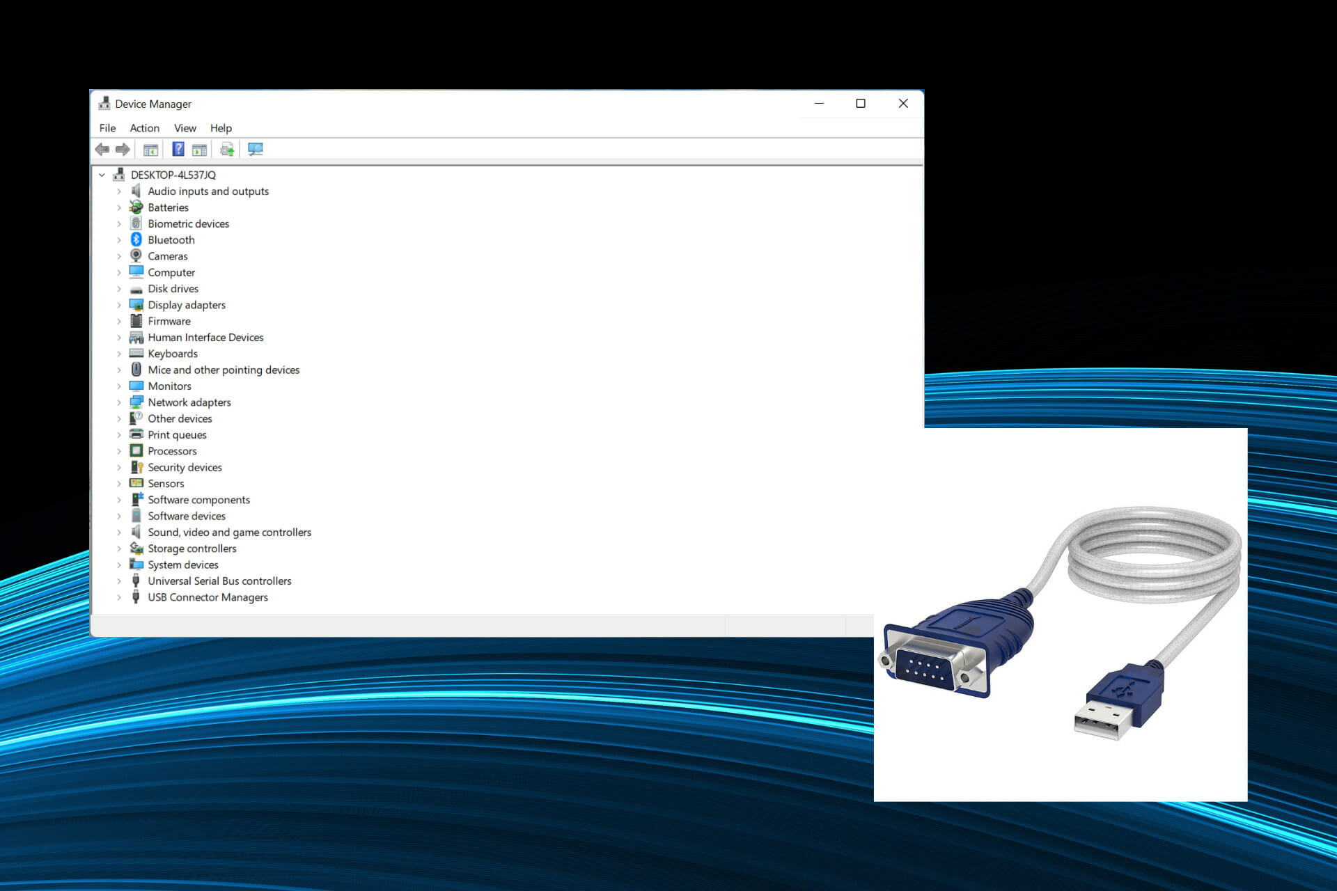Select the Computer tree item label
This screenshot has height=891, width=1337.
171,272
